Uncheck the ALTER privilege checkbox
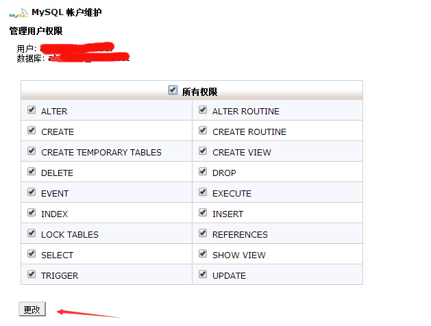 tap(32, 110)
